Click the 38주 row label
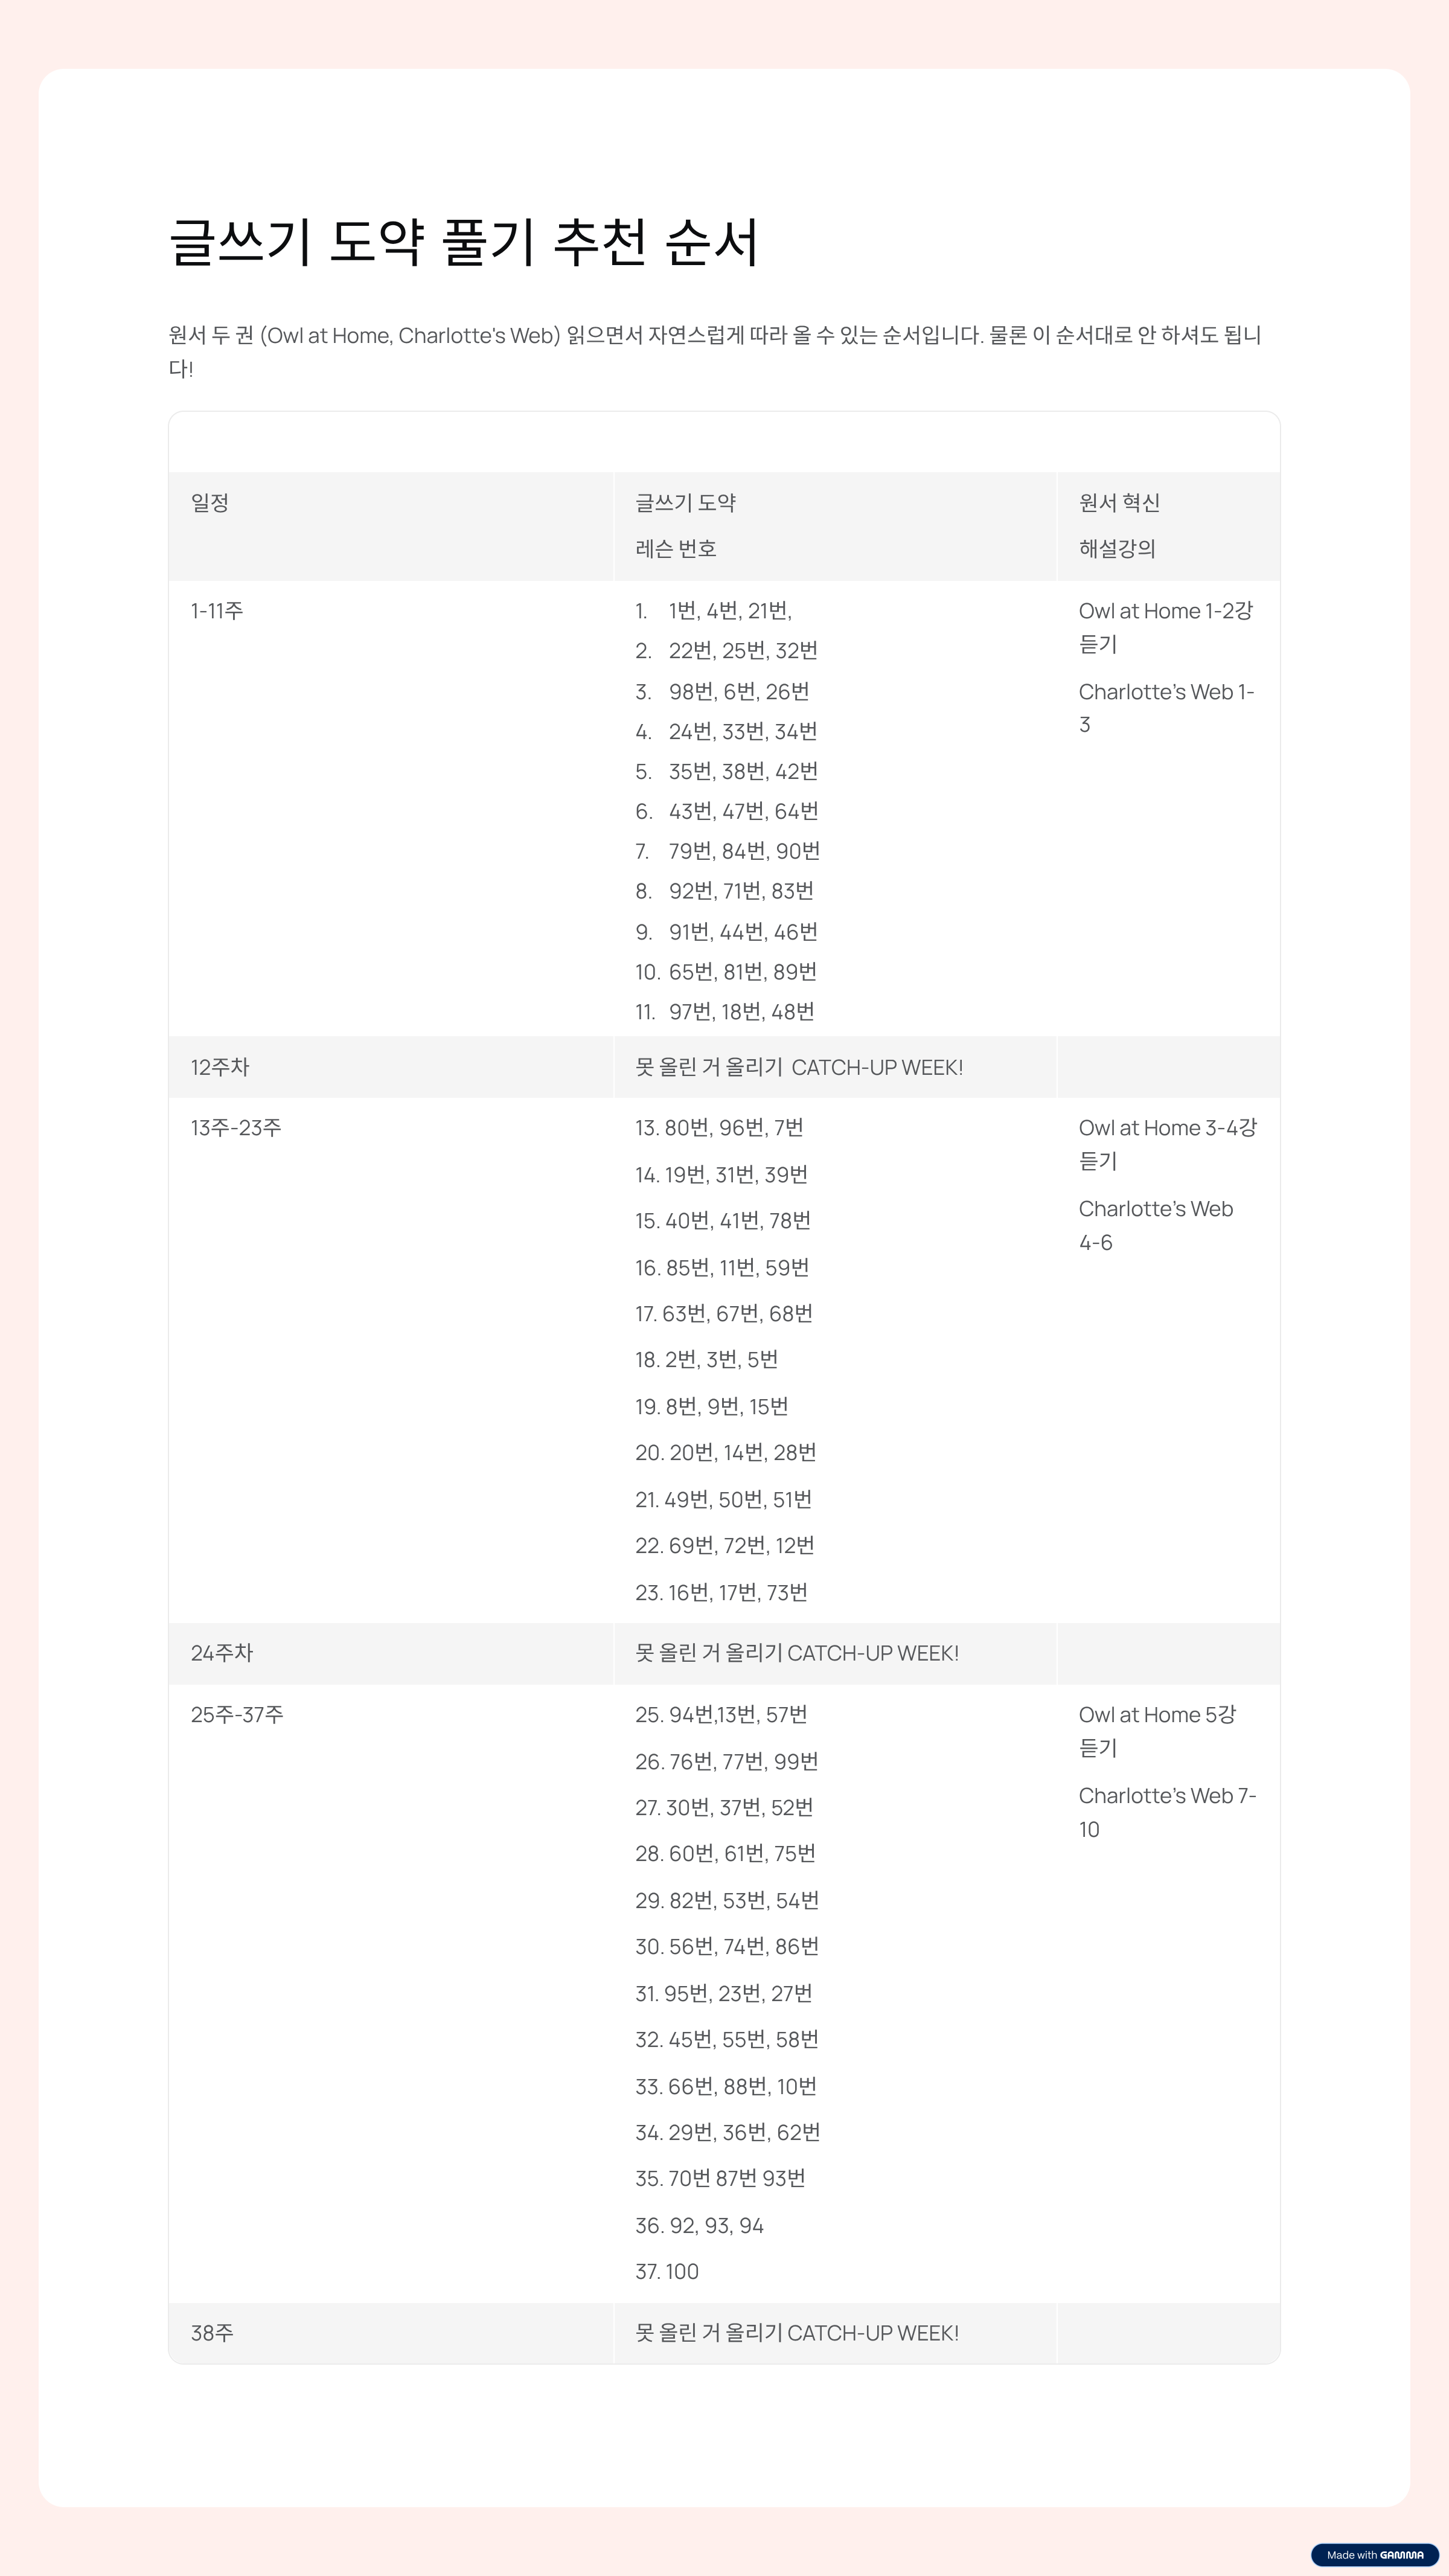 (x=212, y=2333)
